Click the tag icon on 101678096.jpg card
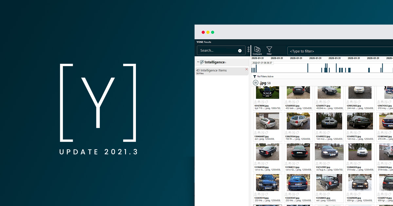The height and width of the screenshot is (206, 393). click(267, 102)
